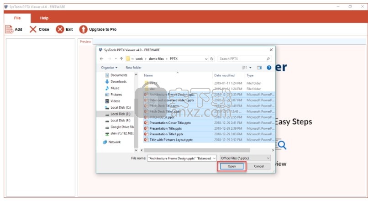Click 2018-12-29 2:52 PM date cell

coord(228,140)
